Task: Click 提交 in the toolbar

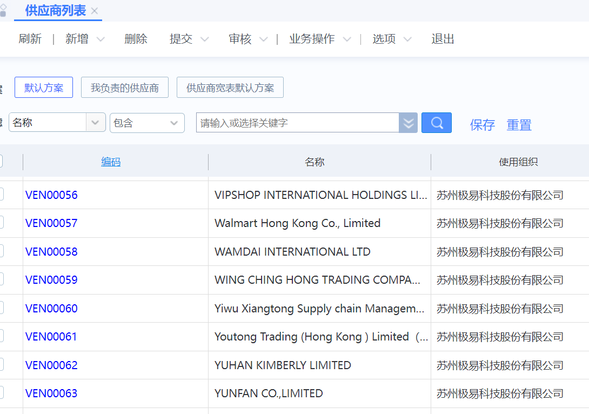Action: click(181, 39)
